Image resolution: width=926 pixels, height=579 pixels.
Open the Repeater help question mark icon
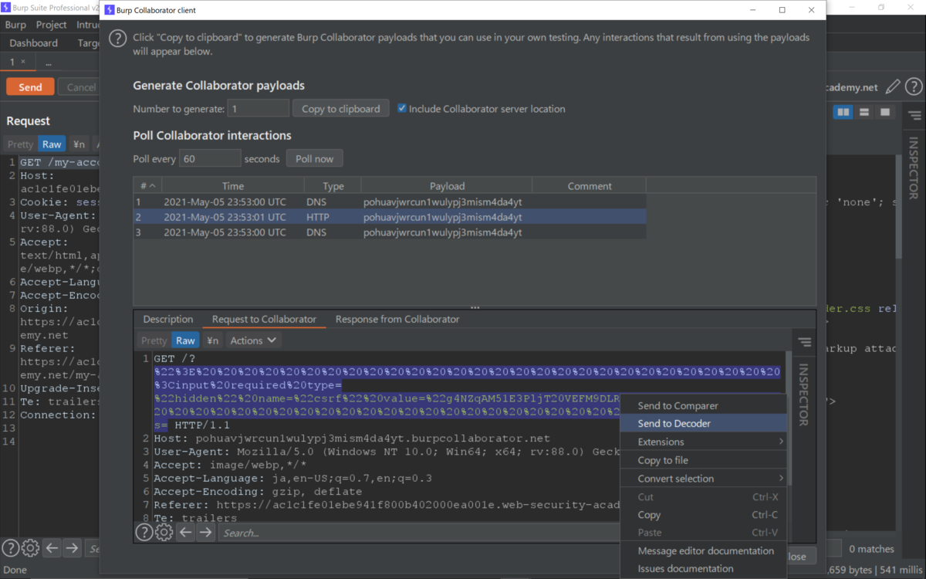tap(914, 87)
